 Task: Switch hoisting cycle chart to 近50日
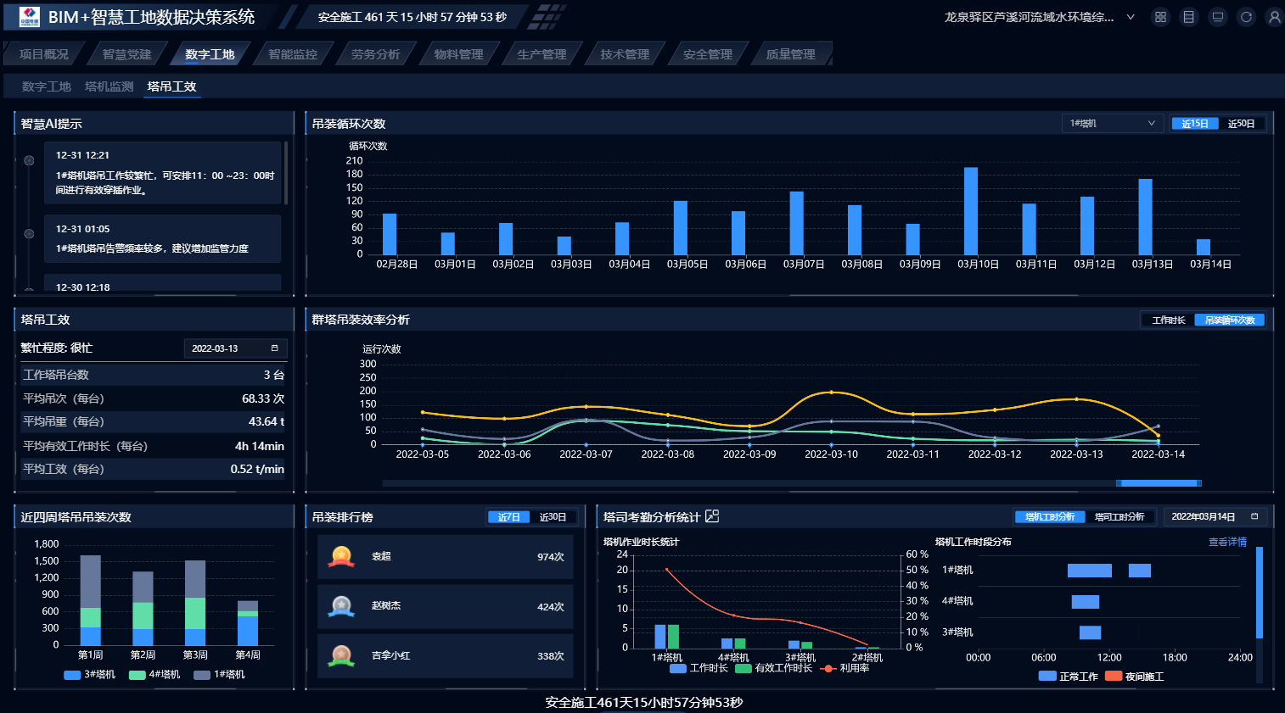click(1241, 124)
